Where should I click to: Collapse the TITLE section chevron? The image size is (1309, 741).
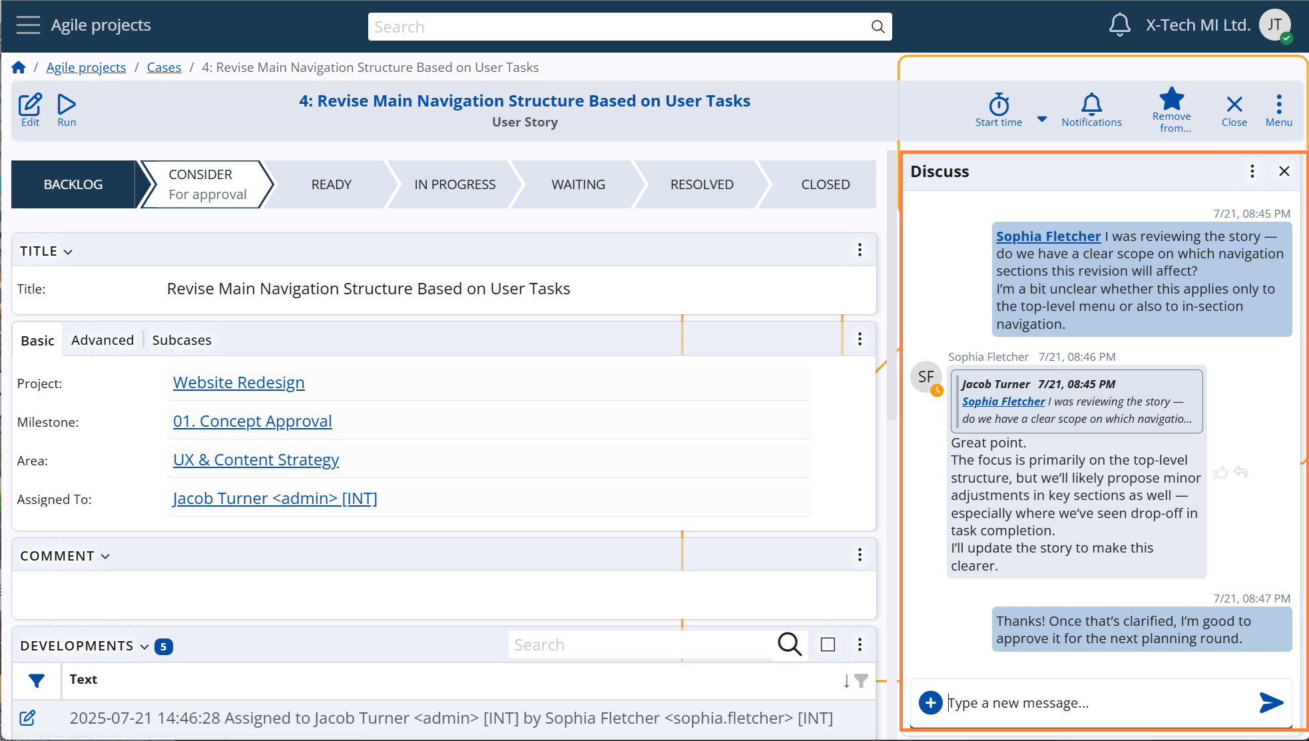coord(68,252)
